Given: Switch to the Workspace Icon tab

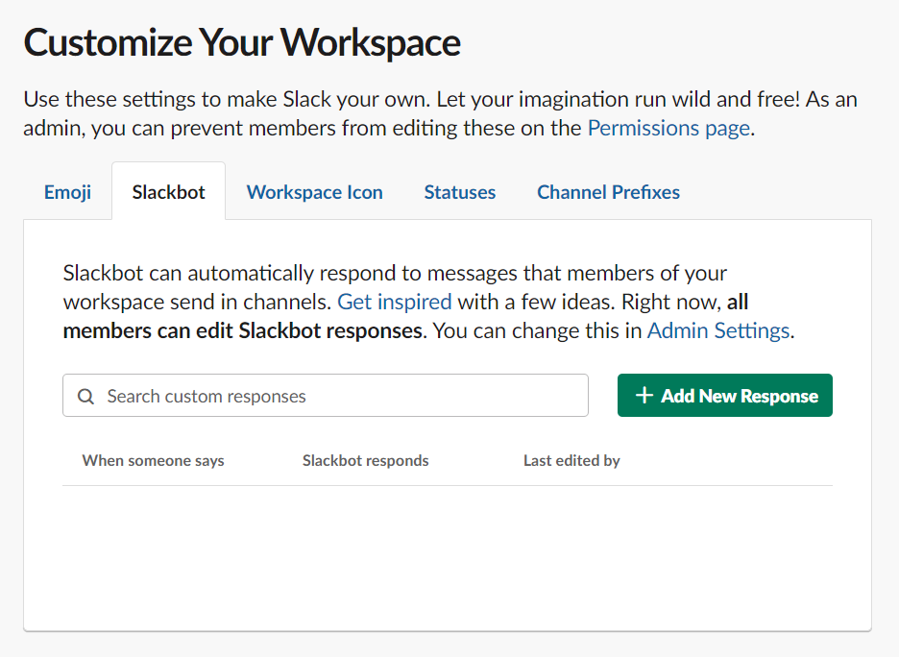Looking at the screenshot, I should pos(315,192).
